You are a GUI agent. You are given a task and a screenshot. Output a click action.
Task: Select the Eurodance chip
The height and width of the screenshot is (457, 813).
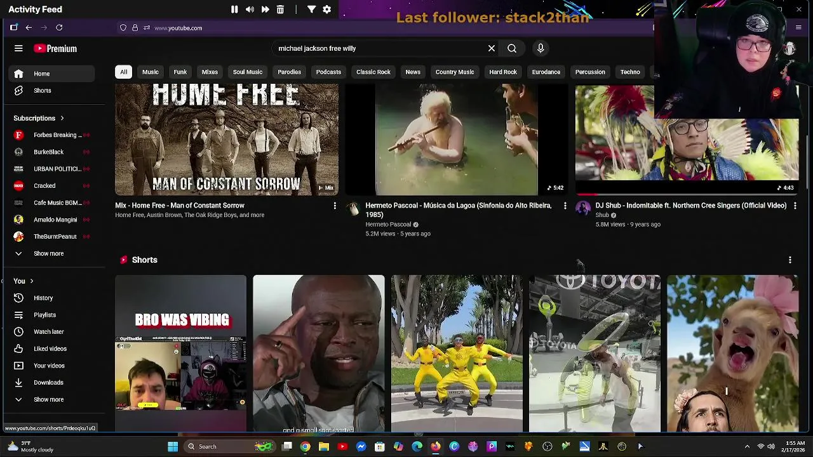pos(546,72)
